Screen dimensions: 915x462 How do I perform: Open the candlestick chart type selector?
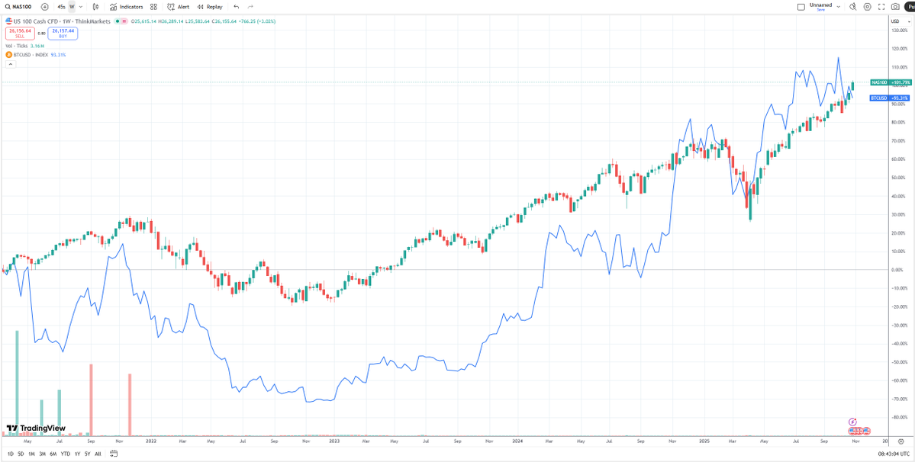(95, 6)
